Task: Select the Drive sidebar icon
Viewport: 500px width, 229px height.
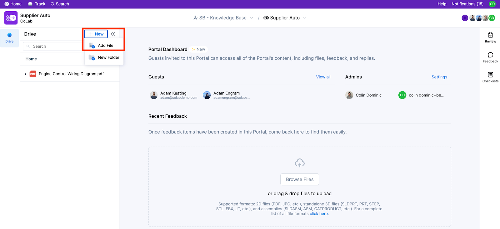Action: point(9,38)
